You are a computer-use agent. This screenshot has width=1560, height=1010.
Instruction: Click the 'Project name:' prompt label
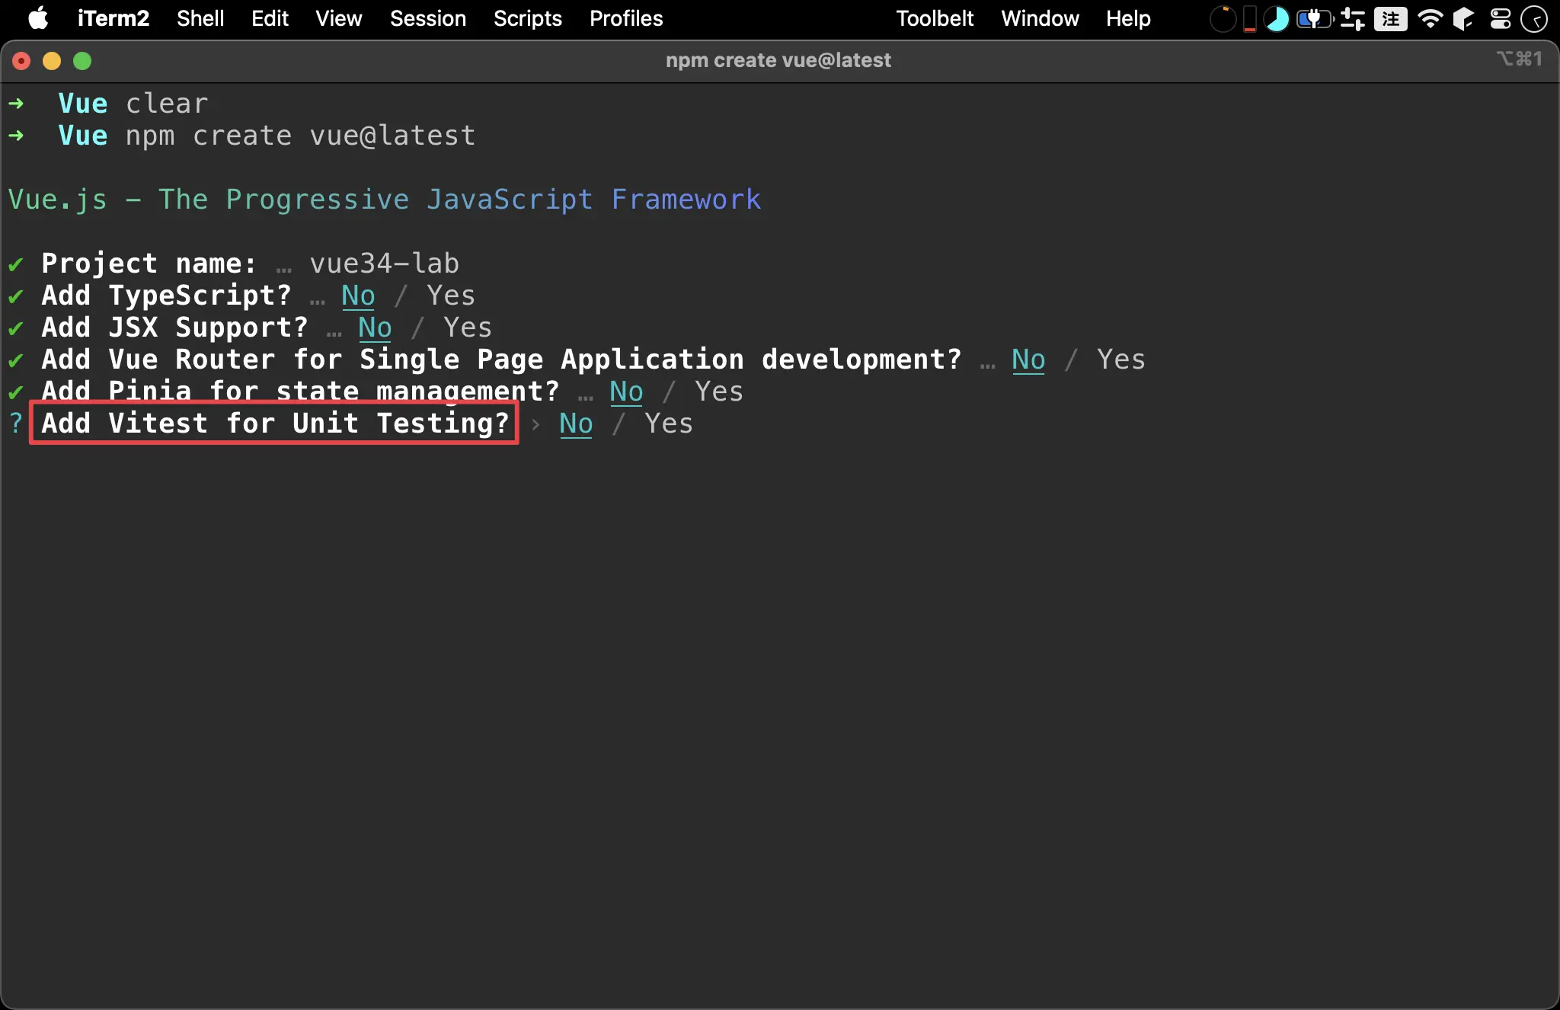(149, 264)
